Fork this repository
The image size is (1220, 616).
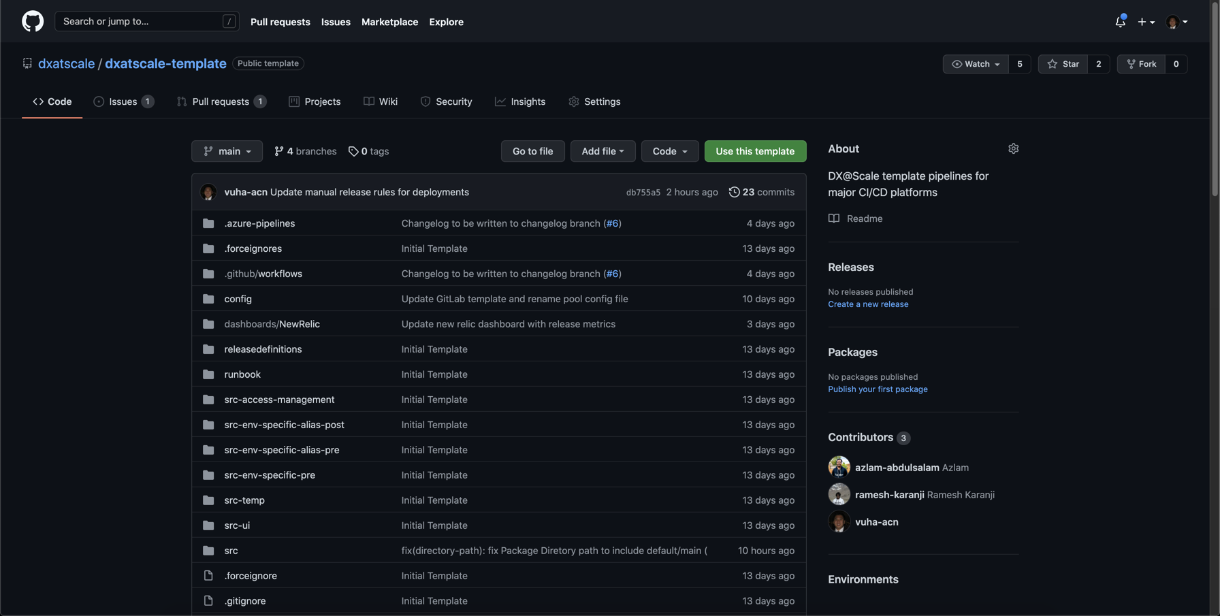pos(1141,64)
